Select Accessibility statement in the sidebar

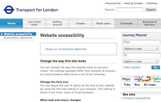18,38
